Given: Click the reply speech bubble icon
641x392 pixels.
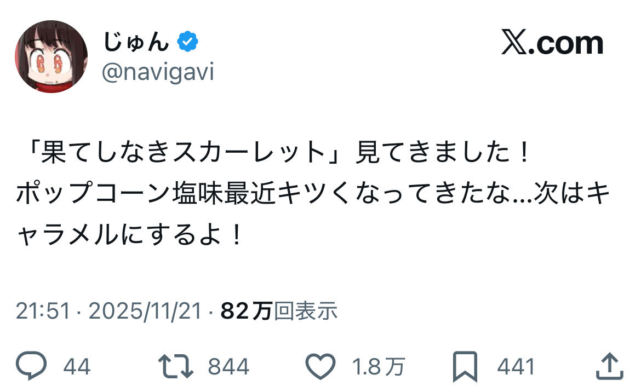Looking at the screenshot, I should pos(31,366).
